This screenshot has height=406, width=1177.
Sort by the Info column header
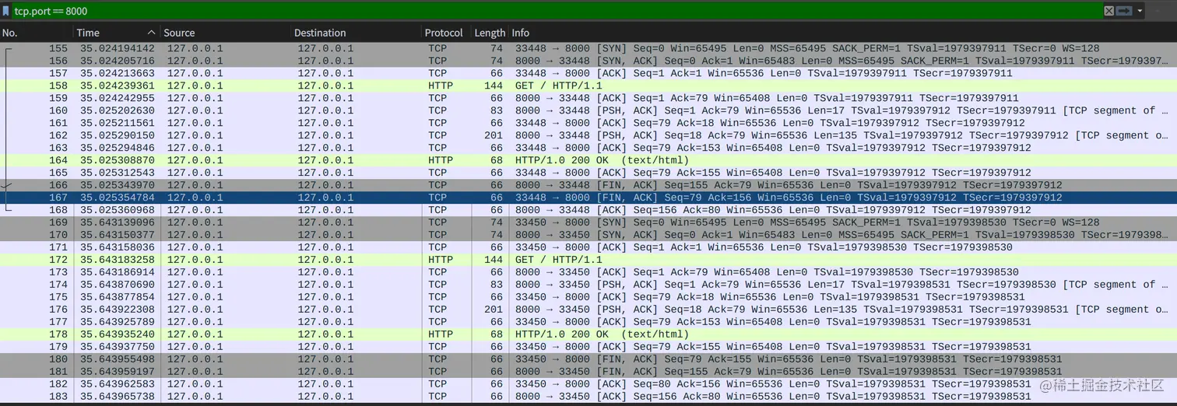[x=842, y=33]
